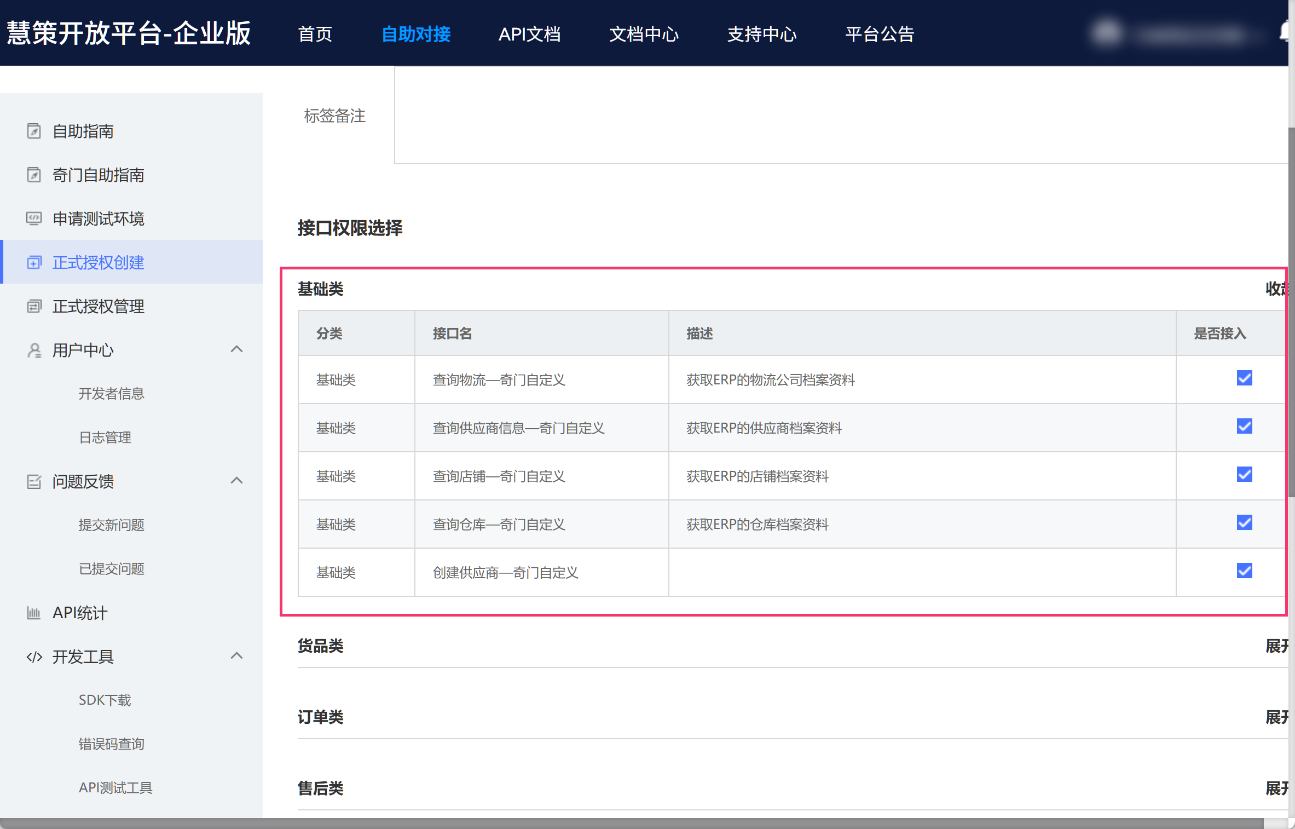Click the 自助指南 sidebar icon
The width and height of the screenshot is (1295, 829).
[34, 131]
